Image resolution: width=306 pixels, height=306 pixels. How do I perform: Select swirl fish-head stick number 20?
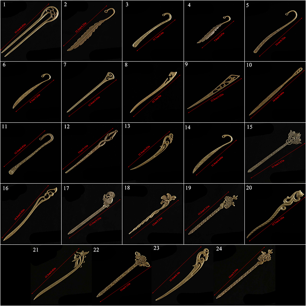[x=275, y=214]
